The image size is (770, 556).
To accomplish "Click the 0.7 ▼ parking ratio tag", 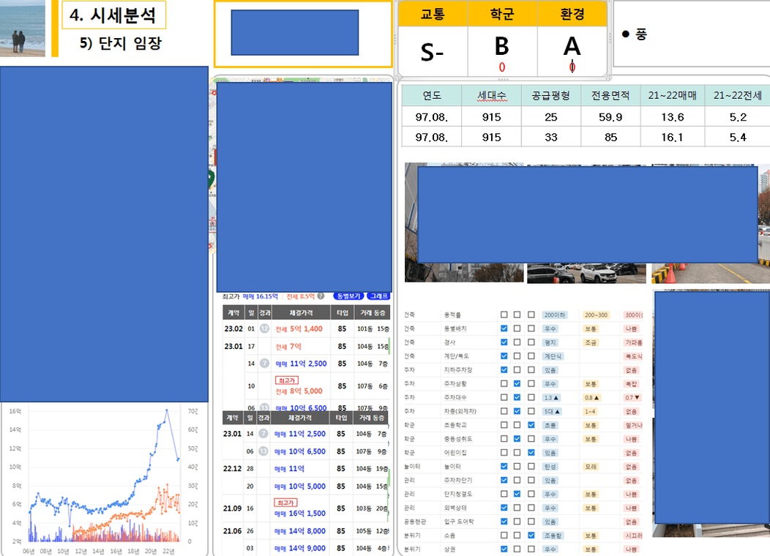I will [632, 397].
